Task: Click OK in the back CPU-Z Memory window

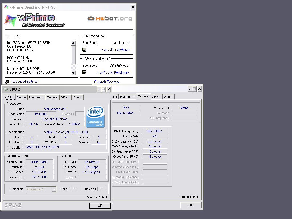Action: [x=191, y=205]
